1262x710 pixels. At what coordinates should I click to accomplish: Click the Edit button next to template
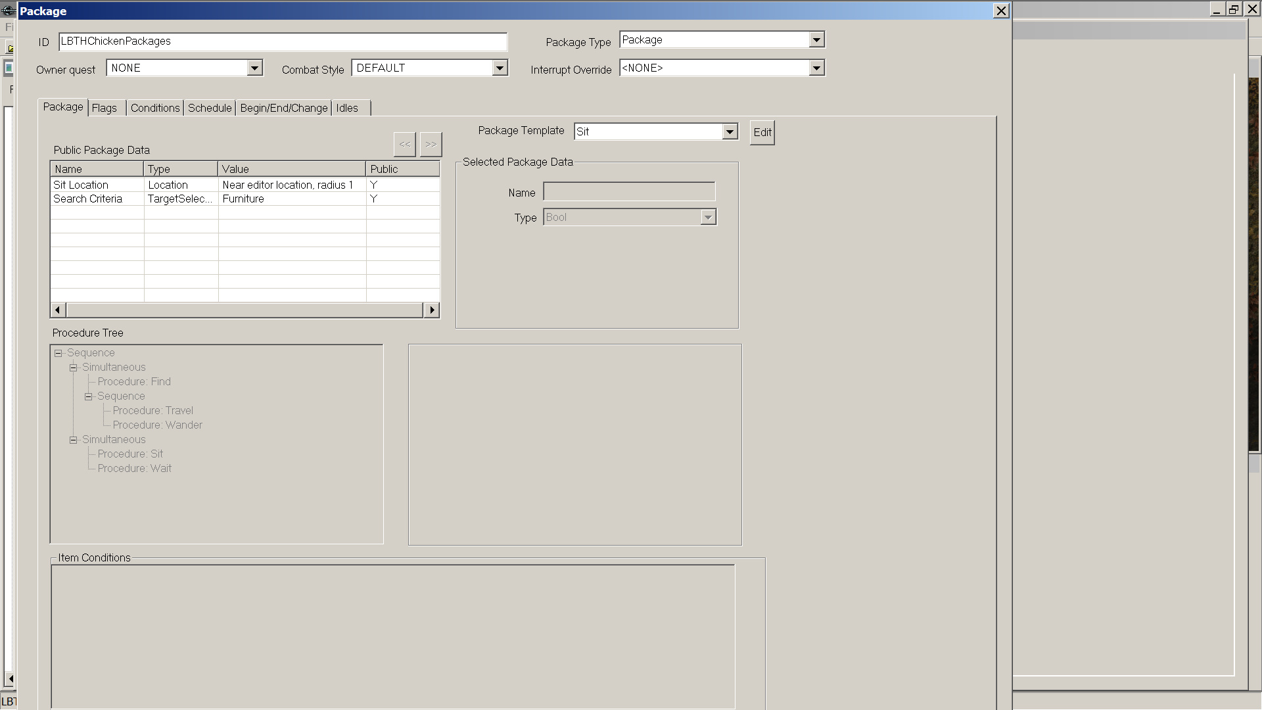point(762,132)
